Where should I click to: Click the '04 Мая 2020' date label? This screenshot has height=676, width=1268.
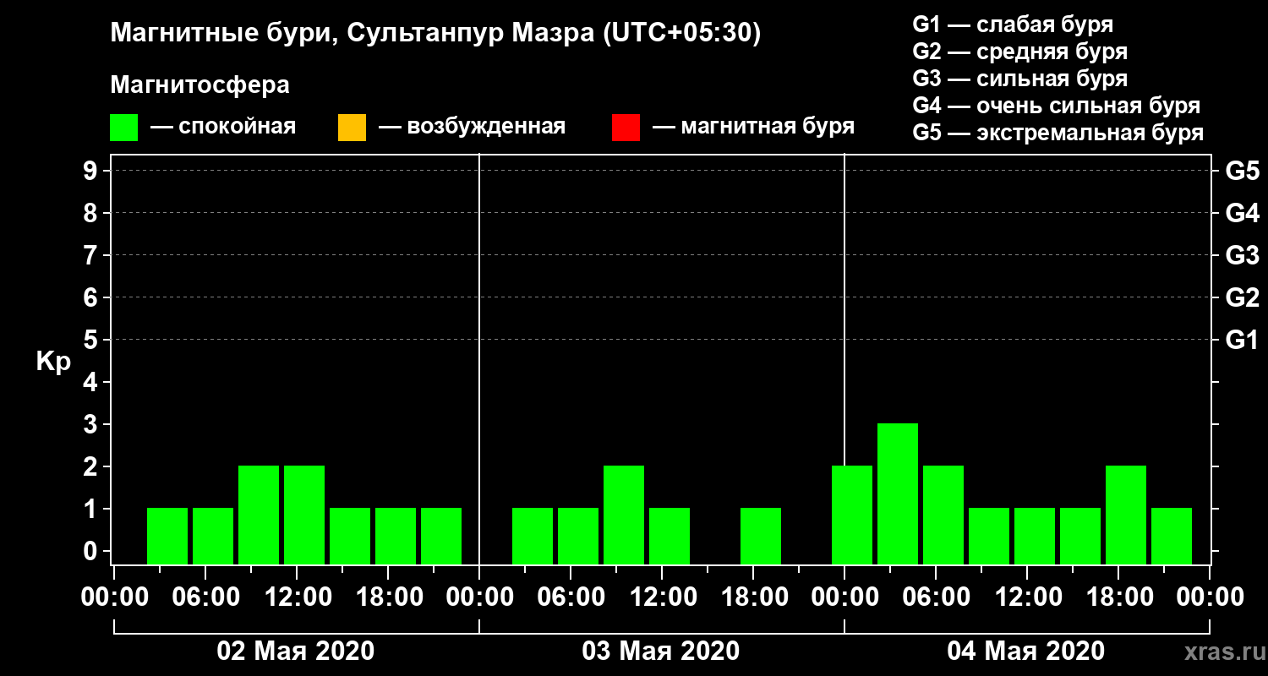(1026, 651)
